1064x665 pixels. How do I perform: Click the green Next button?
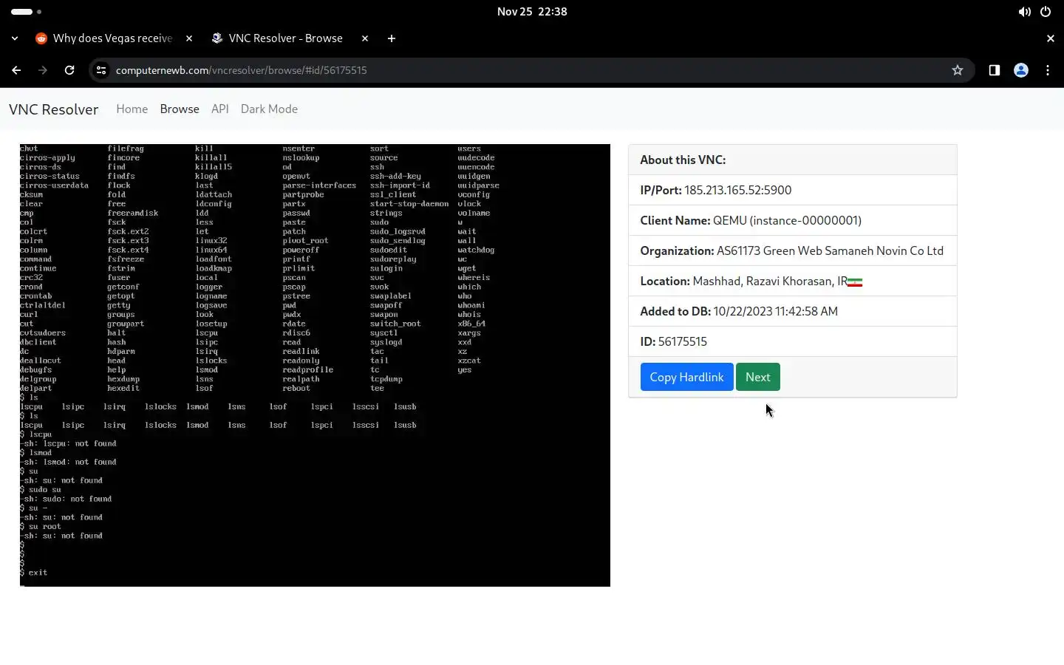click(758, 377)
